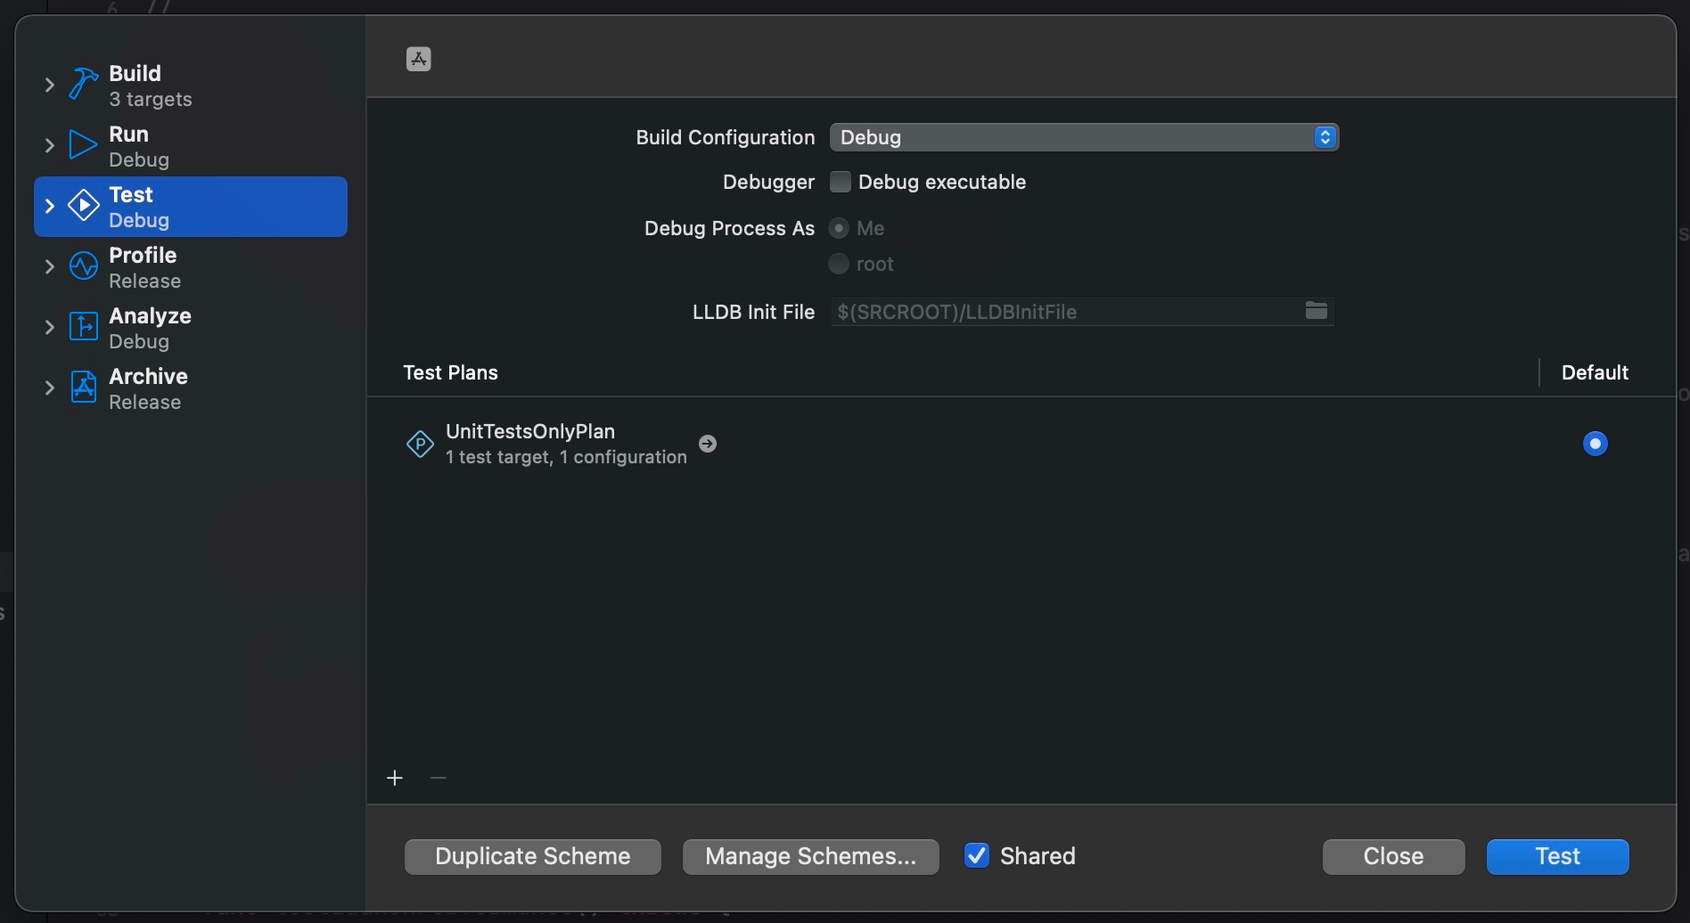Expand the Archive action disclosure arrow
The width and height of the screenshot is (1690, 923).
tap(50, 388)
